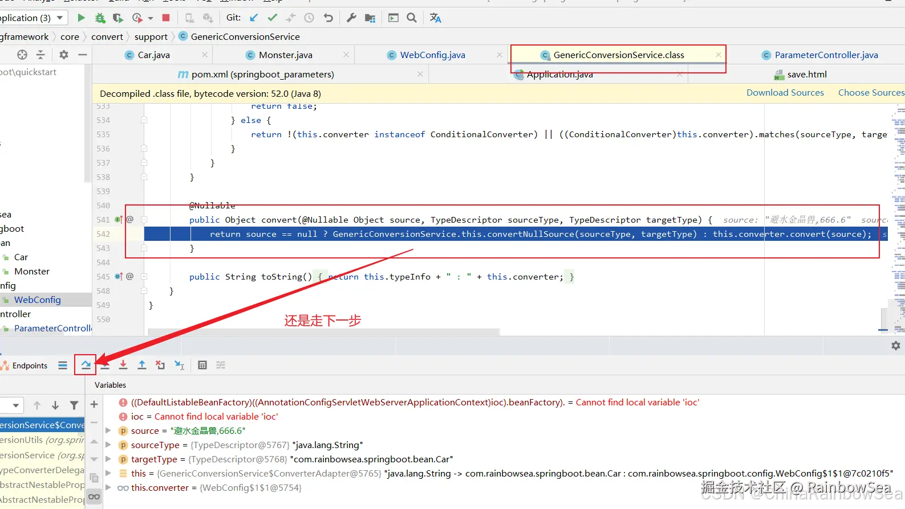Open the dropdown arrow next to profiler icon
The width and height of the screenshot is (905, 509).
coord(151,18)
